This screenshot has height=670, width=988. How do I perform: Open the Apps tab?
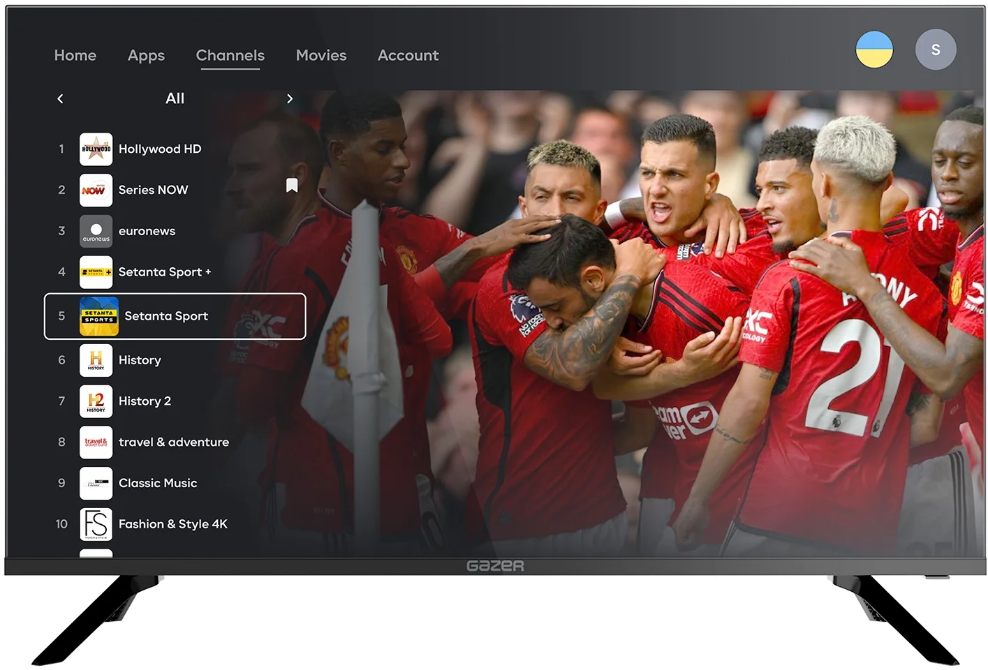(x=146, y=55)
